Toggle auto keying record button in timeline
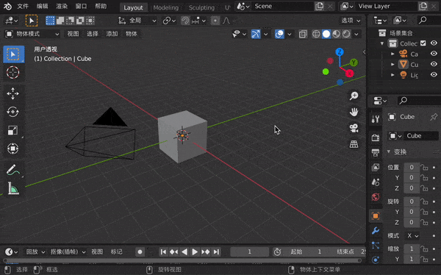The image size is (441, 275). (140, 252)
